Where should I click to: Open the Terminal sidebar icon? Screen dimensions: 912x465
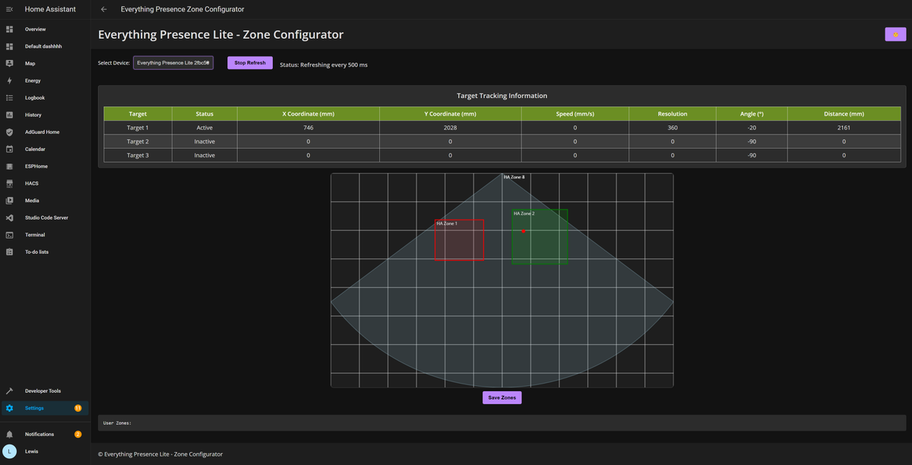pyautogui.click(x=9, y=235)
